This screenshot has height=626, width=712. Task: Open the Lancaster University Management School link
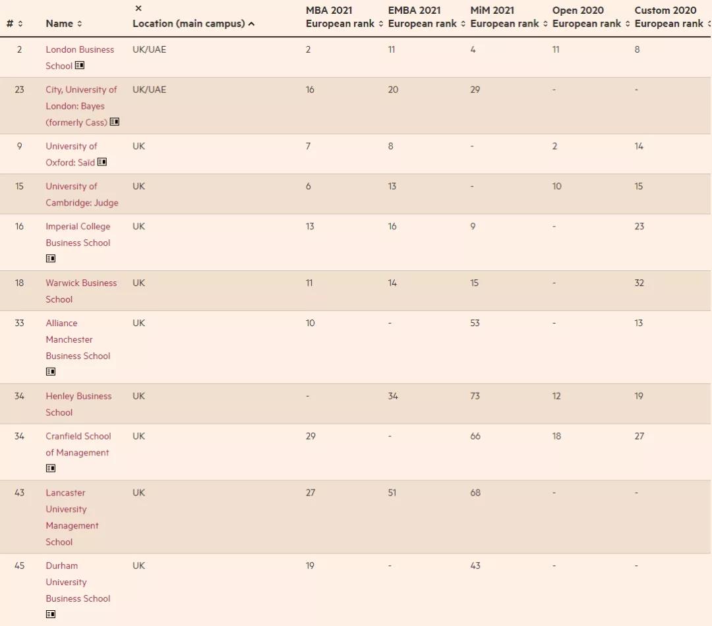click(72, 517)
